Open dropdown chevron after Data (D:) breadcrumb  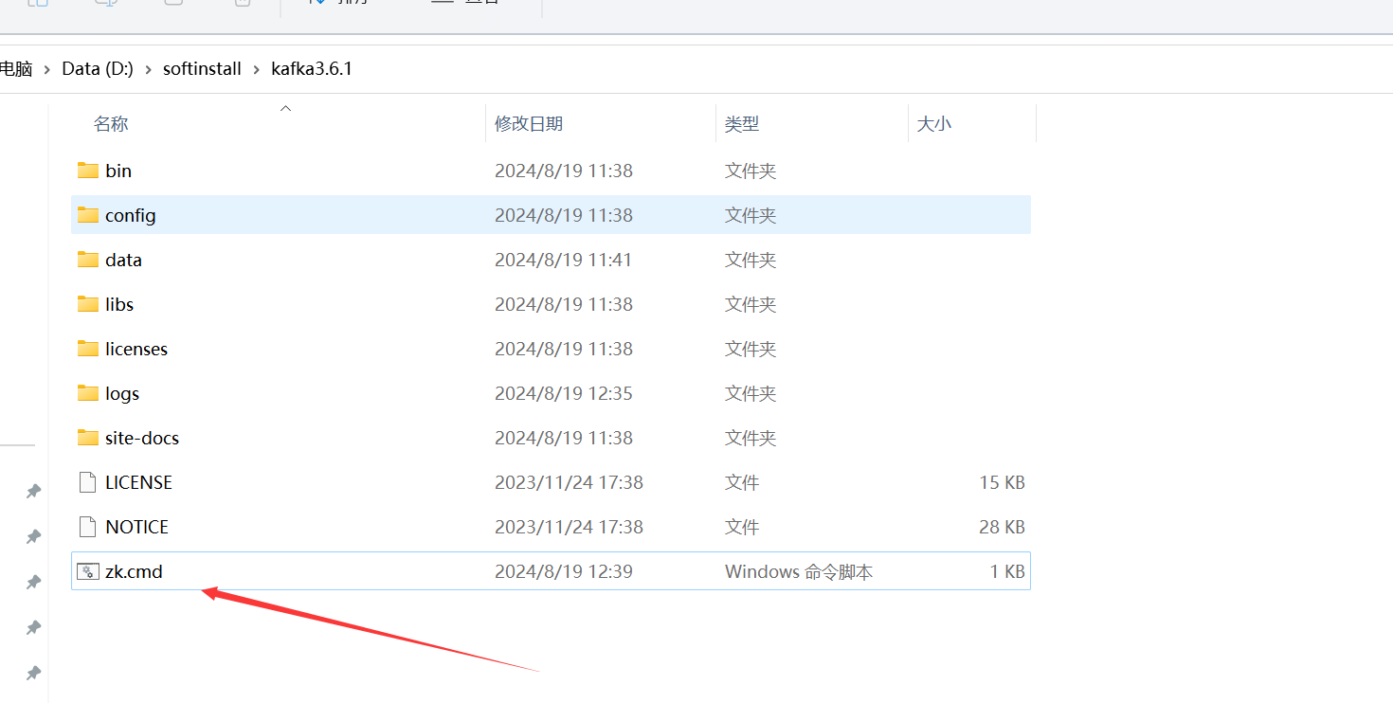coord(149,69)
